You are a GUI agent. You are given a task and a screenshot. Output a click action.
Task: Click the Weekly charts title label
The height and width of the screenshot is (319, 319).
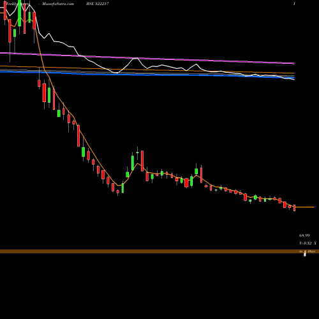(x=18, y=4)
